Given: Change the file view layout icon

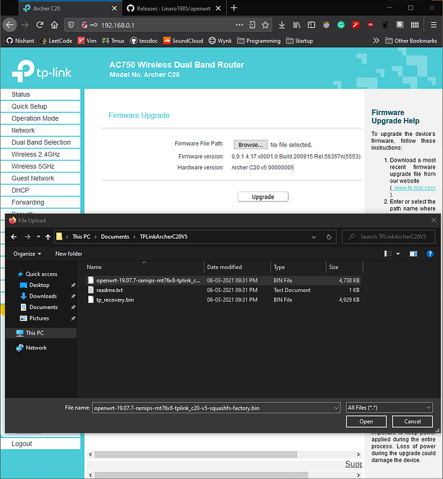Looking at the screenshot, I should [388, 254].
